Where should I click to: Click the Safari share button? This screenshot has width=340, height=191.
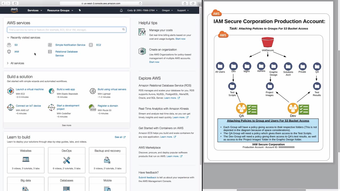click(185, 3)
